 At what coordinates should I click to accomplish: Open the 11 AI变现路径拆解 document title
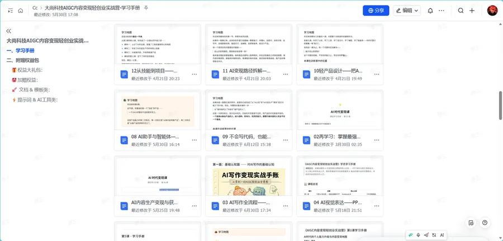(246, 71)
